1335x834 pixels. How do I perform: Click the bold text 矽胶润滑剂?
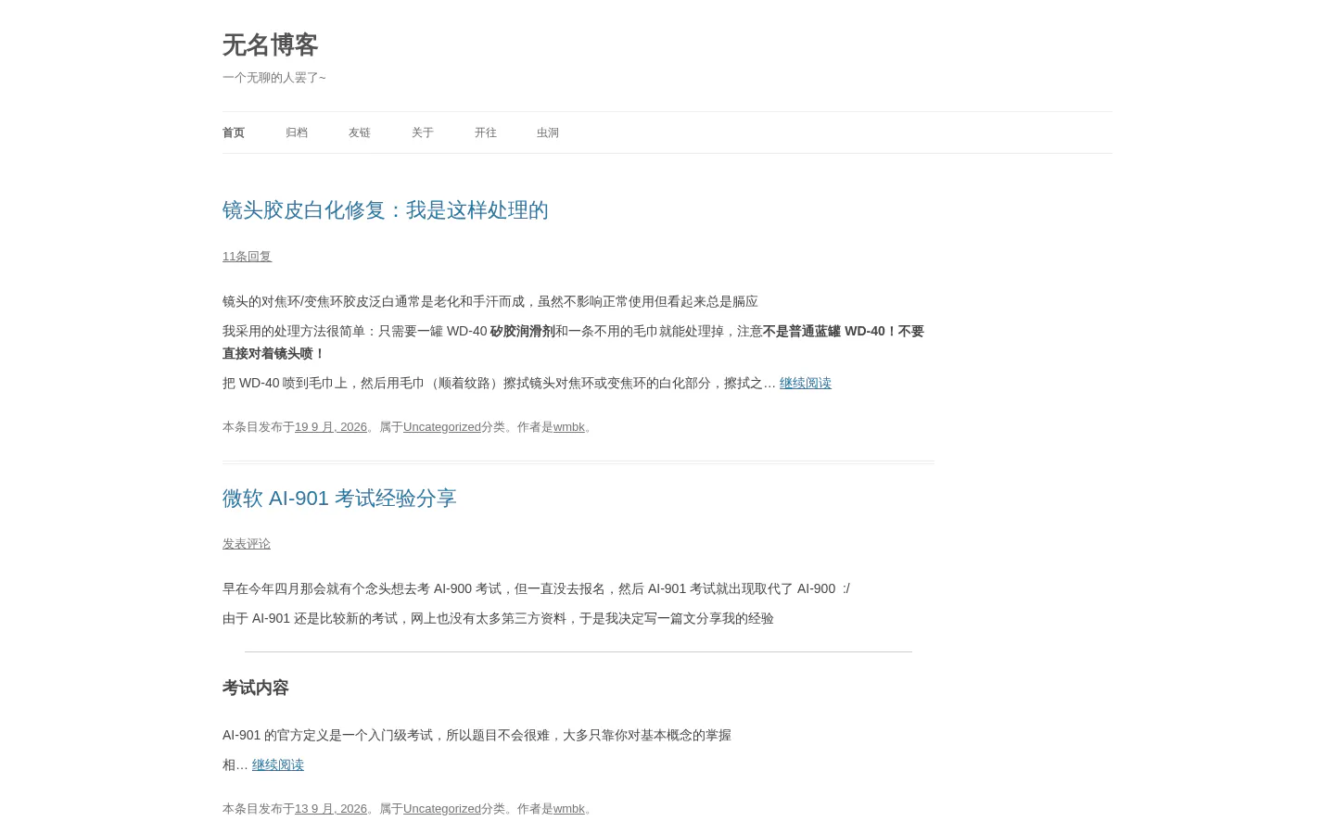pos(523,331)
